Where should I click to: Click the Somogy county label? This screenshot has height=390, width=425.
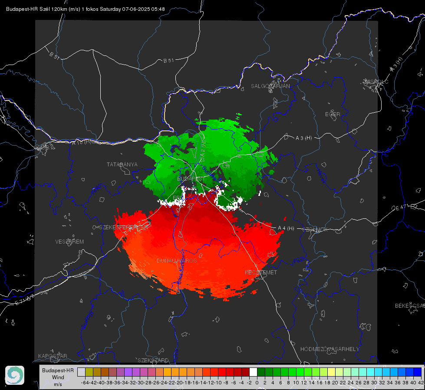point(87,320)
